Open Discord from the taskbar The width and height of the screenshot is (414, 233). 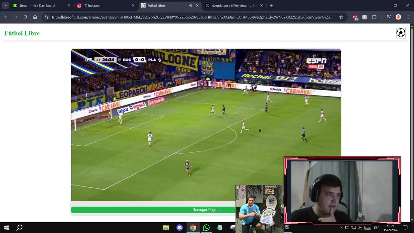pos(180,228)
